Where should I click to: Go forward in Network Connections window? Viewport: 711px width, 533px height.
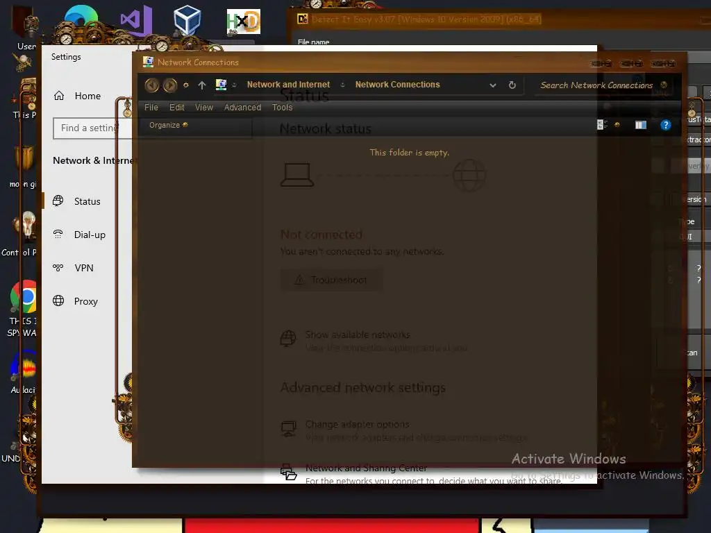pyautogui.click(x=170, y=85)
